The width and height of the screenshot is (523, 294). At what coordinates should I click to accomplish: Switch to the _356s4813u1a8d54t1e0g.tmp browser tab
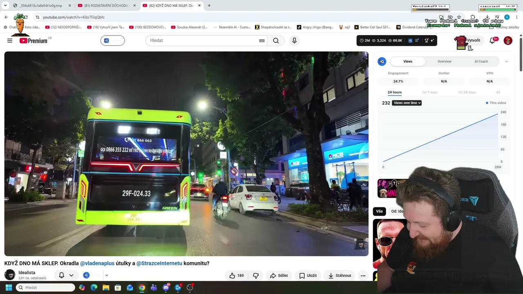(x=42, y=6)
